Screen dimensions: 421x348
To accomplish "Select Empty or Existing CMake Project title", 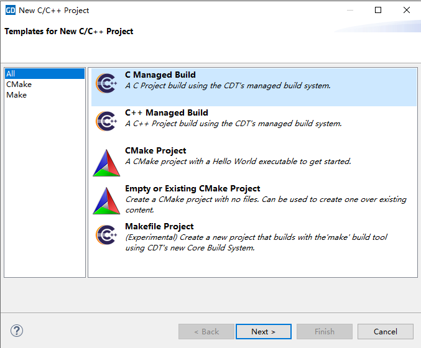I will pyautogui.click(x=193, y=189).
